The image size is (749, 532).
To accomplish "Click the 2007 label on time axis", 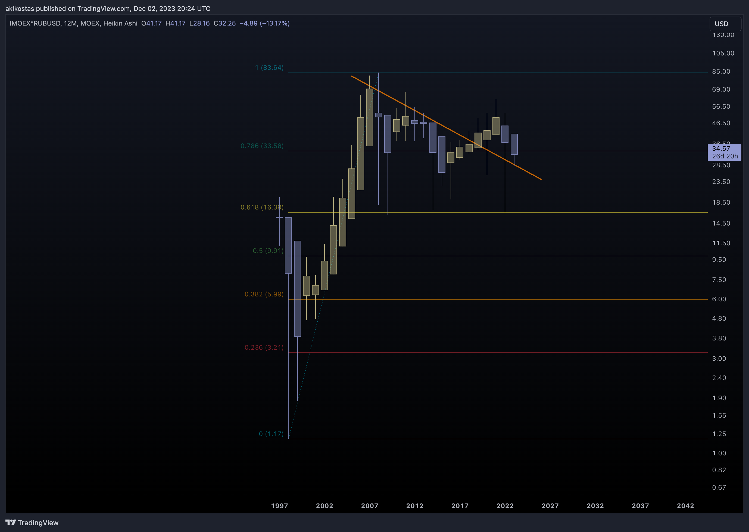I will click(370, 506).
